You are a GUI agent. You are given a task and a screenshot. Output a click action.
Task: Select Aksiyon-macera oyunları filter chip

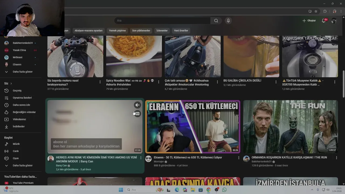point(88,30)
